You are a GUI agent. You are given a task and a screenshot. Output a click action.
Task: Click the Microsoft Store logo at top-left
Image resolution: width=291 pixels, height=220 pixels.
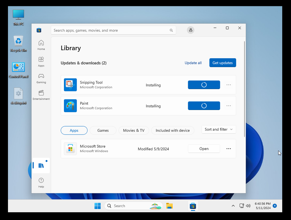pos(39,30)
